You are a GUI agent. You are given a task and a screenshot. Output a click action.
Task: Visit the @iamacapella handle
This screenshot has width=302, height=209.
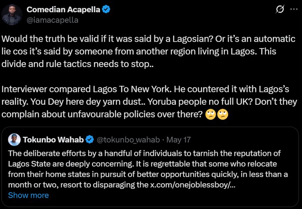tap(52, 20)
